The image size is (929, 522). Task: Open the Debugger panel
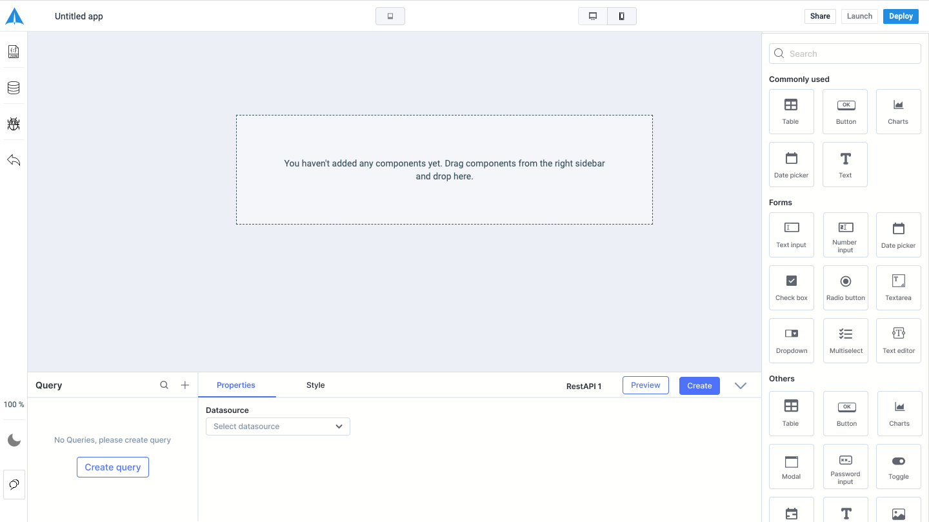tap(13, 124)
